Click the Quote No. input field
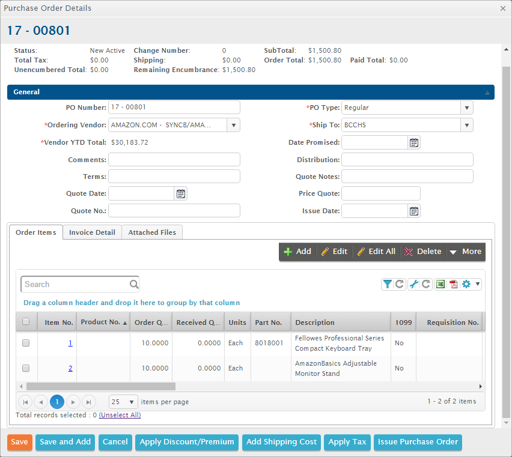 tap(174, 211)
